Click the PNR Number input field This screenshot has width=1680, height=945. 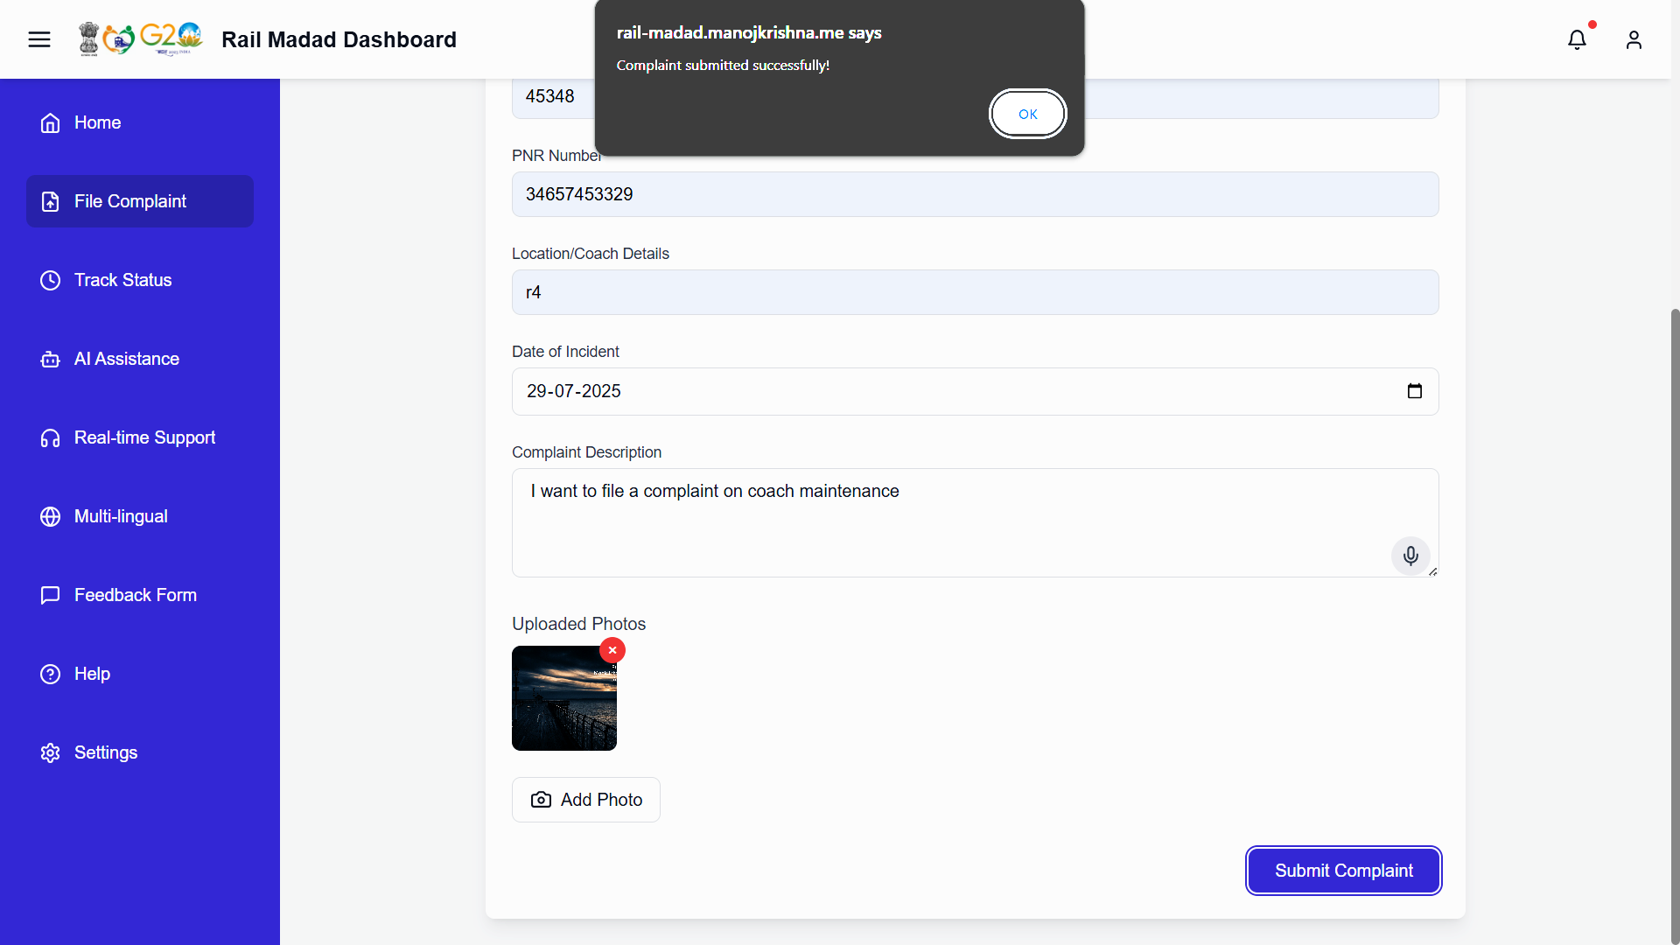coord(975,194)
